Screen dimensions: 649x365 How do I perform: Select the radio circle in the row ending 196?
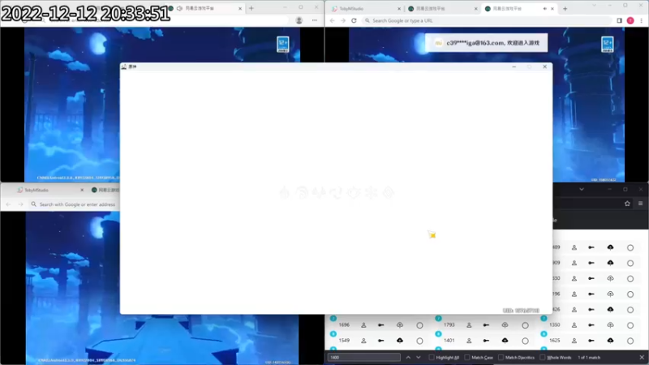point(630,294)
